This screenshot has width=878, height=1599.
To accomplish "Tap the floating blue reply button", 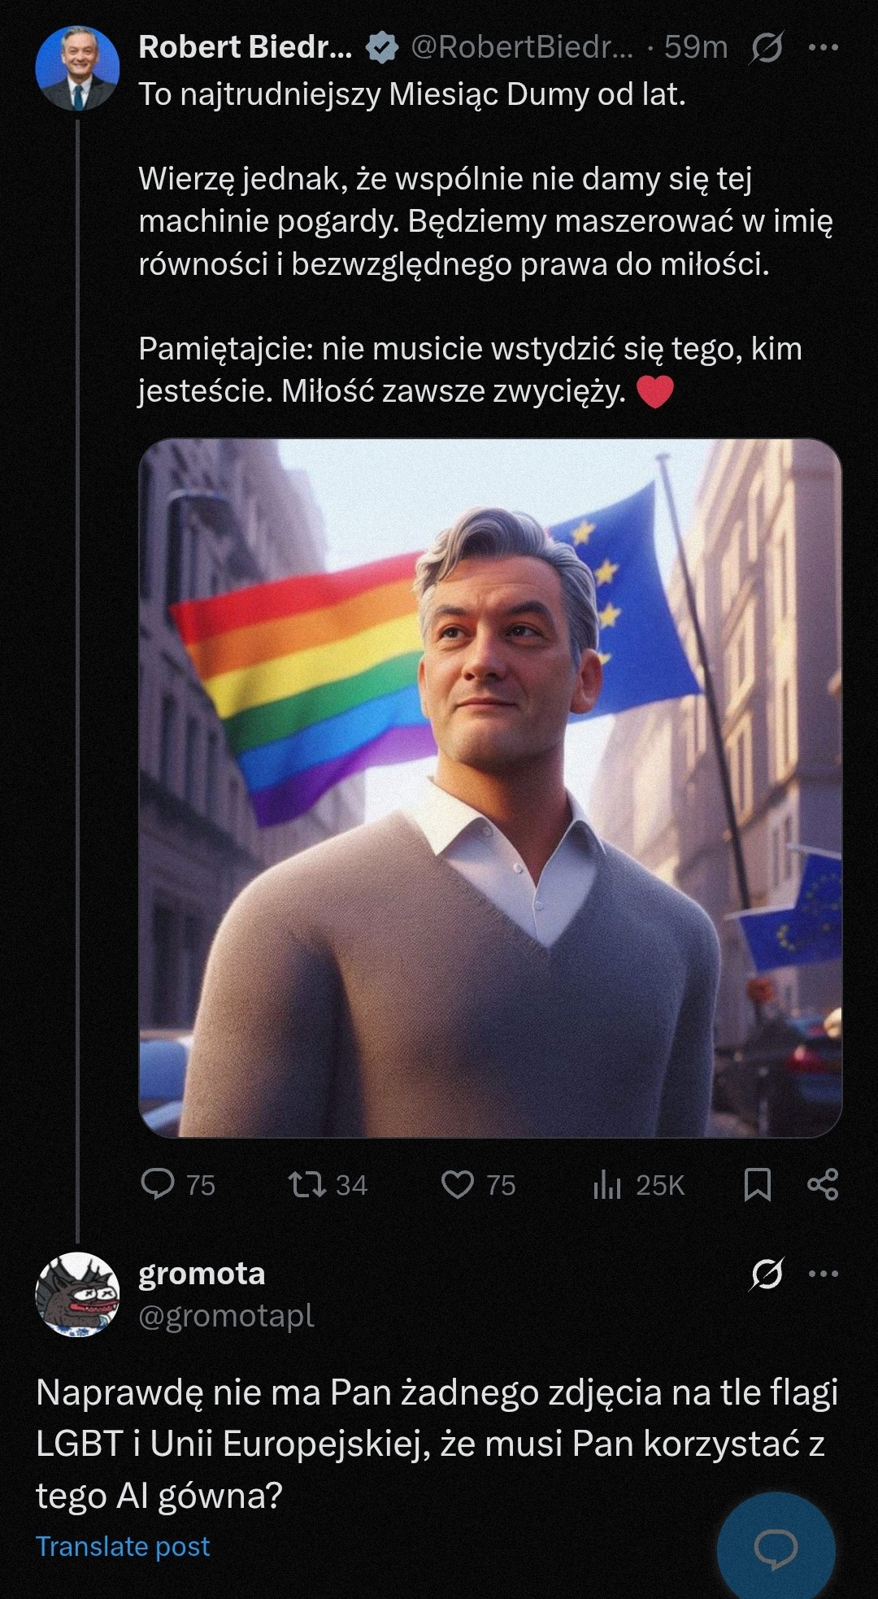I will point(776,1549).
